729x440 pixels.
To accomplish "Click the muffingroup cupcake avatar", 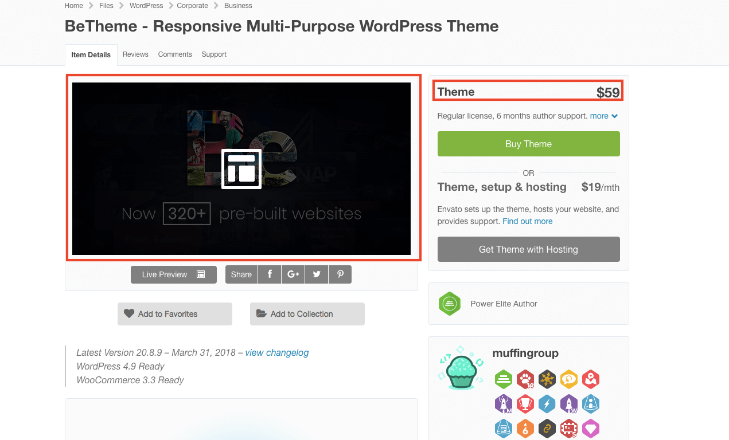I will coord(458,368).
